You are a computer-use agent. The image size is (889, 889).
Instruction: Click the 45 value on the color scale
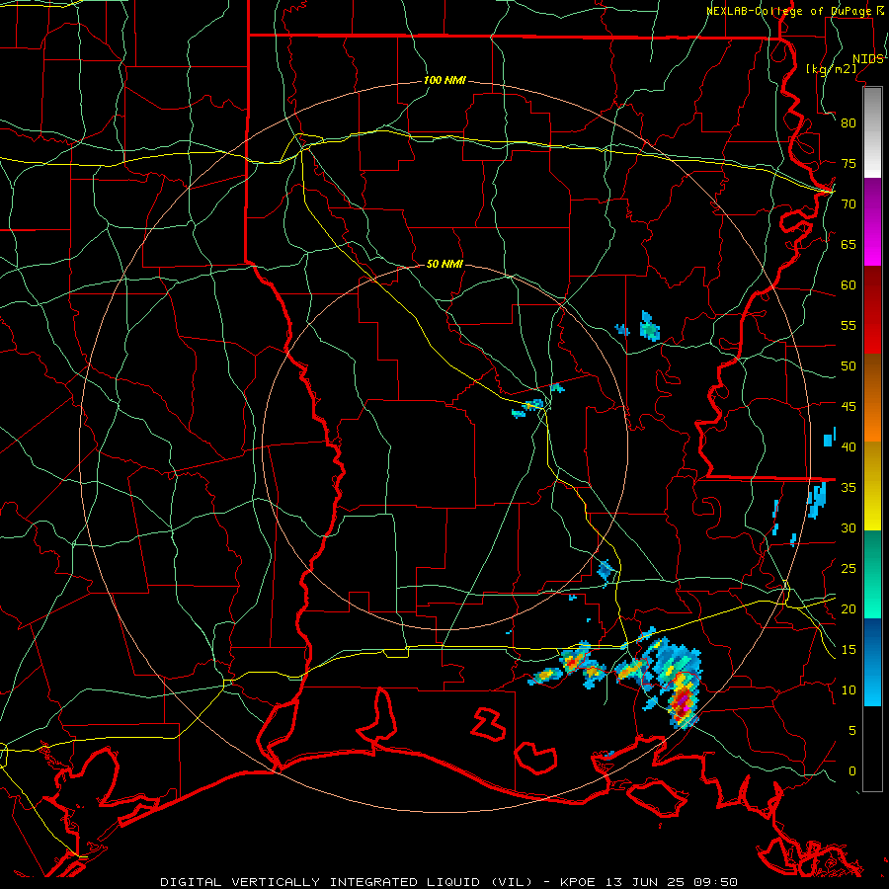pos(849,407)
